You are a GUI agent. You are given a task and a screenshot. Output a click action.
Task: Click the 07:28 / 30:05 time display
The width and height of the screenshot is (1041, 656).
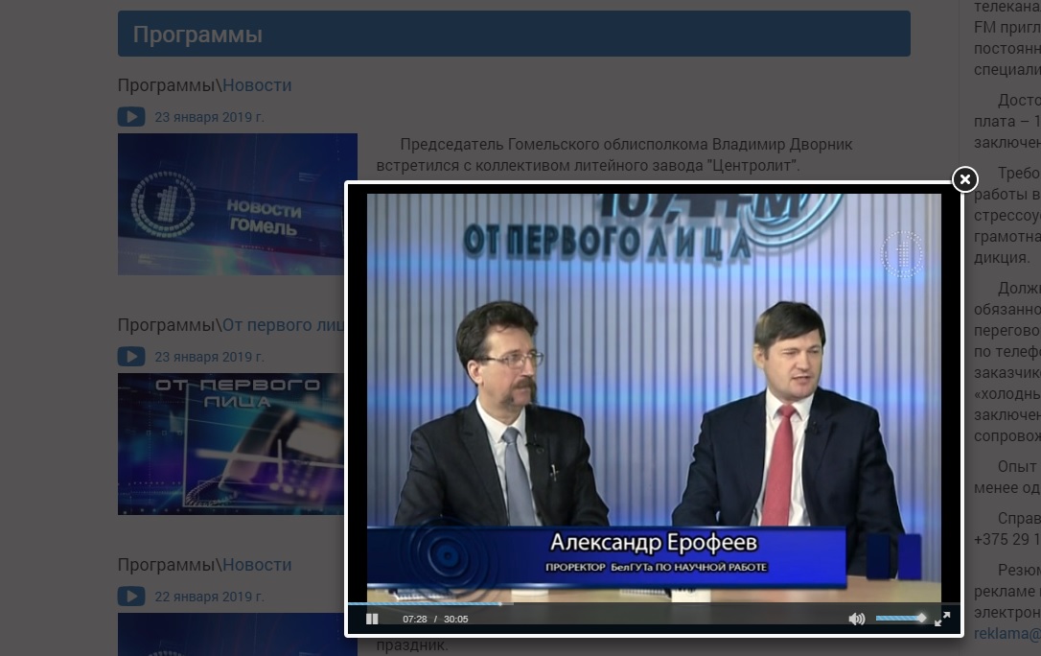point(435,619)
